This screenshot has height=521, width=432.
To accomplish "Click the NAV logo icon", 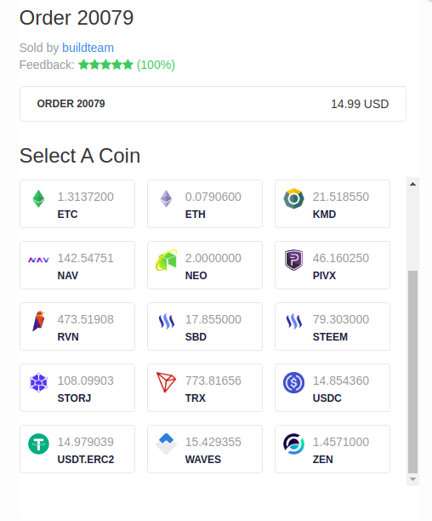I will [x=38, y=260].
